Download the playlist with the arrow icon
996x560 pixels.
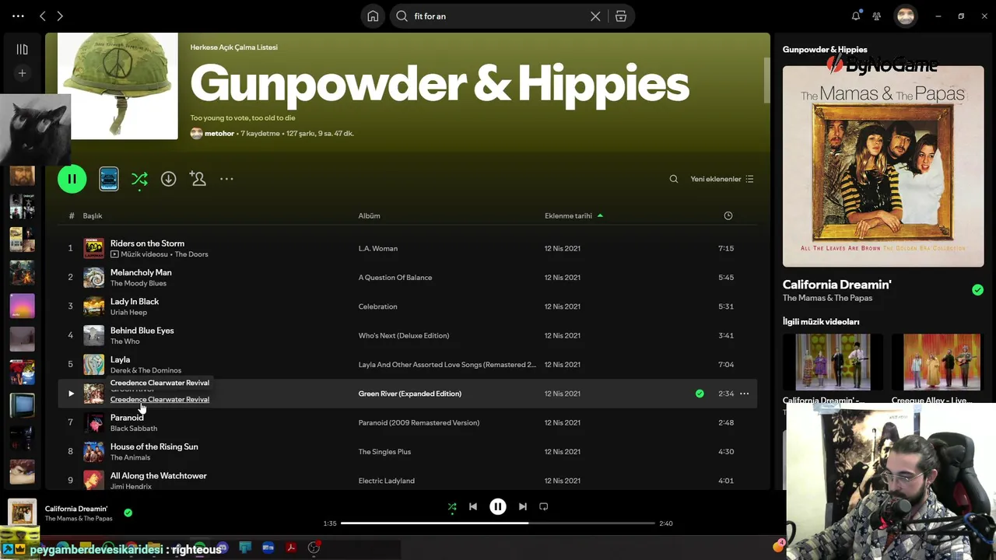coord(168,179)
